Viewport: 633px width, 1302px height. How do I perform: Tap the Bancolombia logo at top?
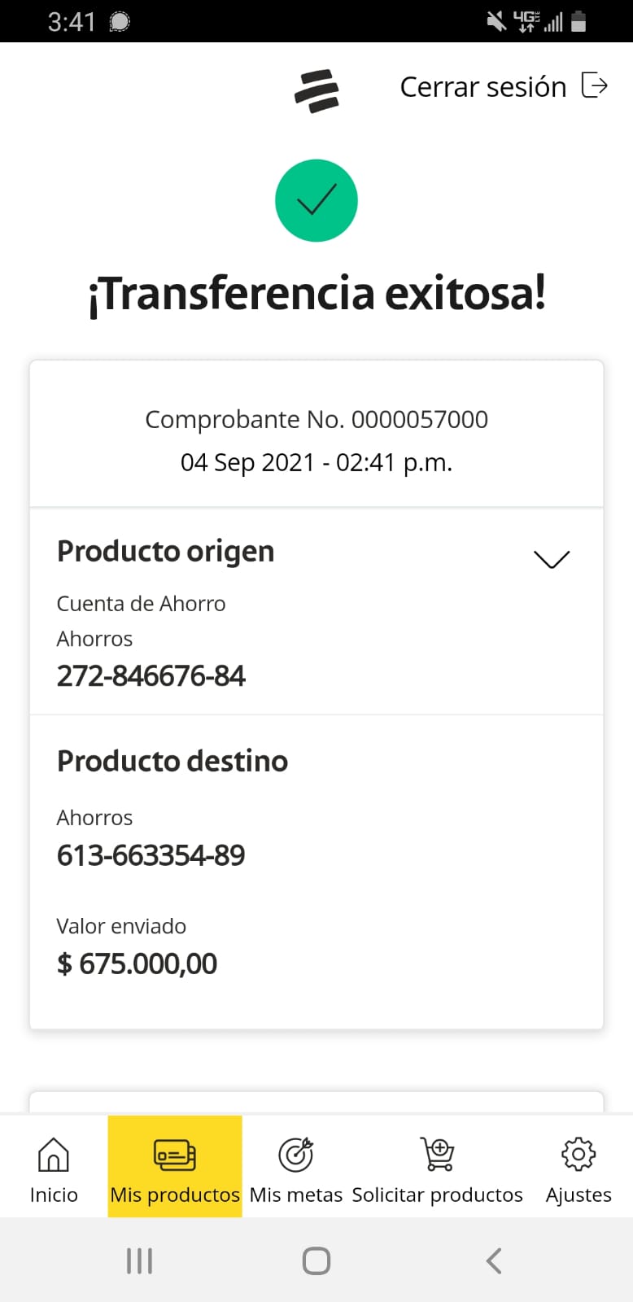[x=316, y=90]
